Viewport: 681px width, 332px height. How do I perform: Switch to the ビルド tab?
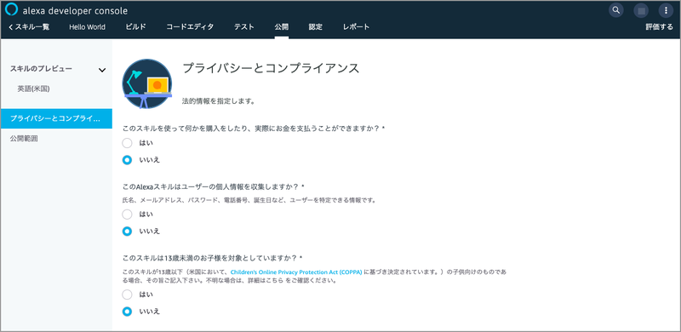click(135, 27)
